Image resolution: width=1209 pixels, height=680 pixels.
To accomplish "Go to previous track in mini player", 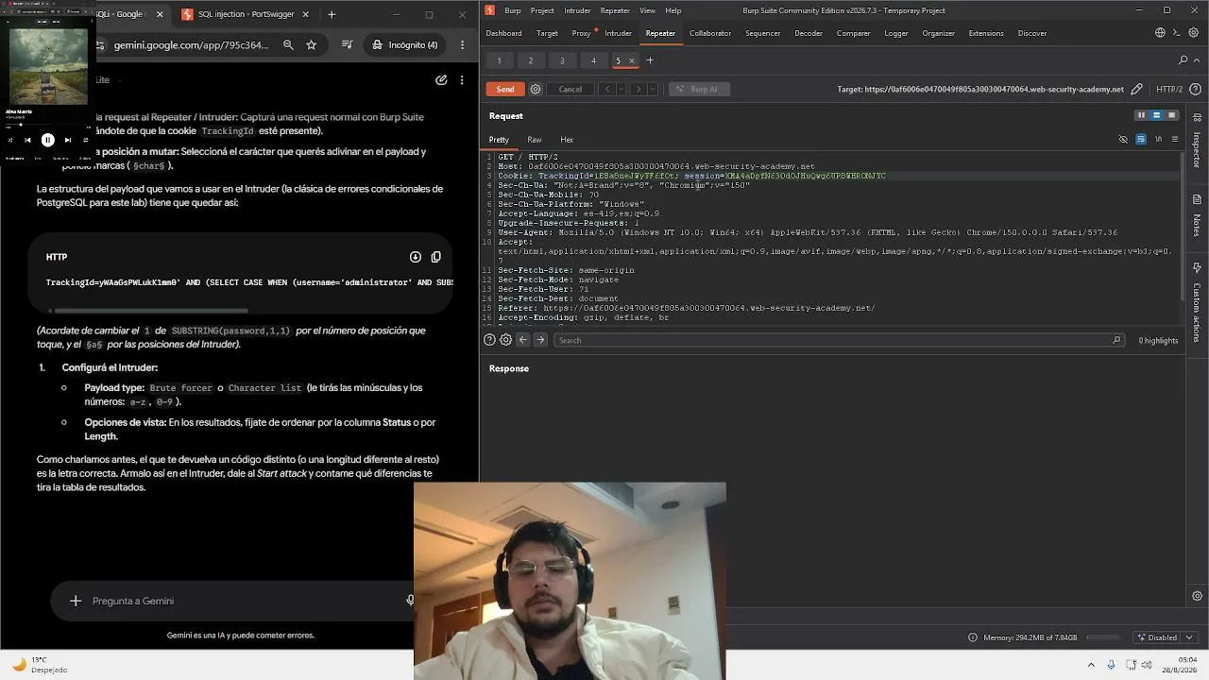I will click(x=27, y=140).
